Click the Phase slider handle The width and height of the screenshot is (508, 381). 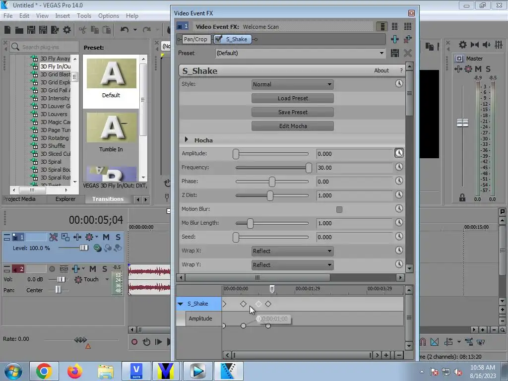[x=272, y=182]
